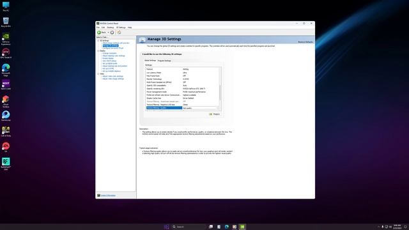Open the Edit menu
Image resolution: width=409 pixels, height=230 pixels.
[x=103, y=27]
